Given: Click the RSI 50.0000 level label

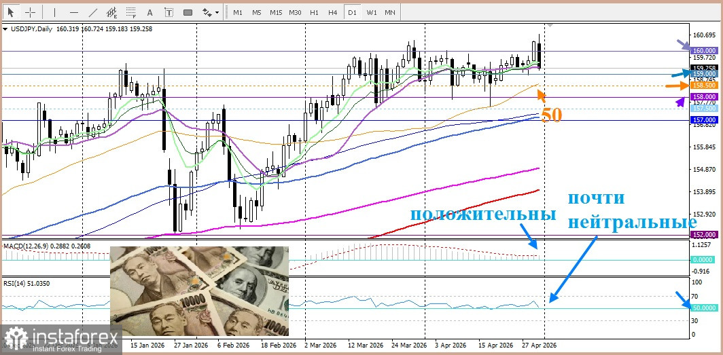Looking at the screenshot, I should coord(703,307).
